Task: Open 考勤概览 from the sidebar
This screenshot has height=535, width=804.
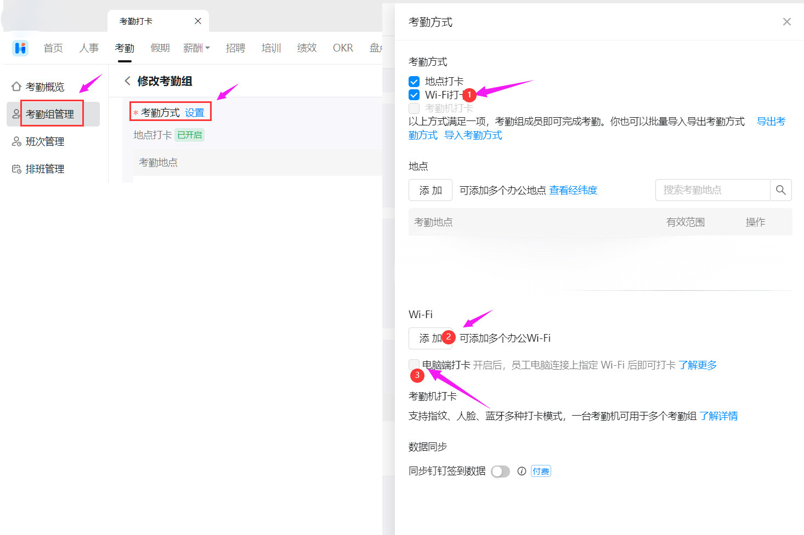Action: point(44,87)
